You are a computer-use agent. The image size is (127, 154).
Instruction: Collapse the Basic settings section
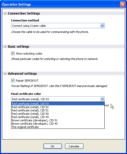tap(5, 47)
